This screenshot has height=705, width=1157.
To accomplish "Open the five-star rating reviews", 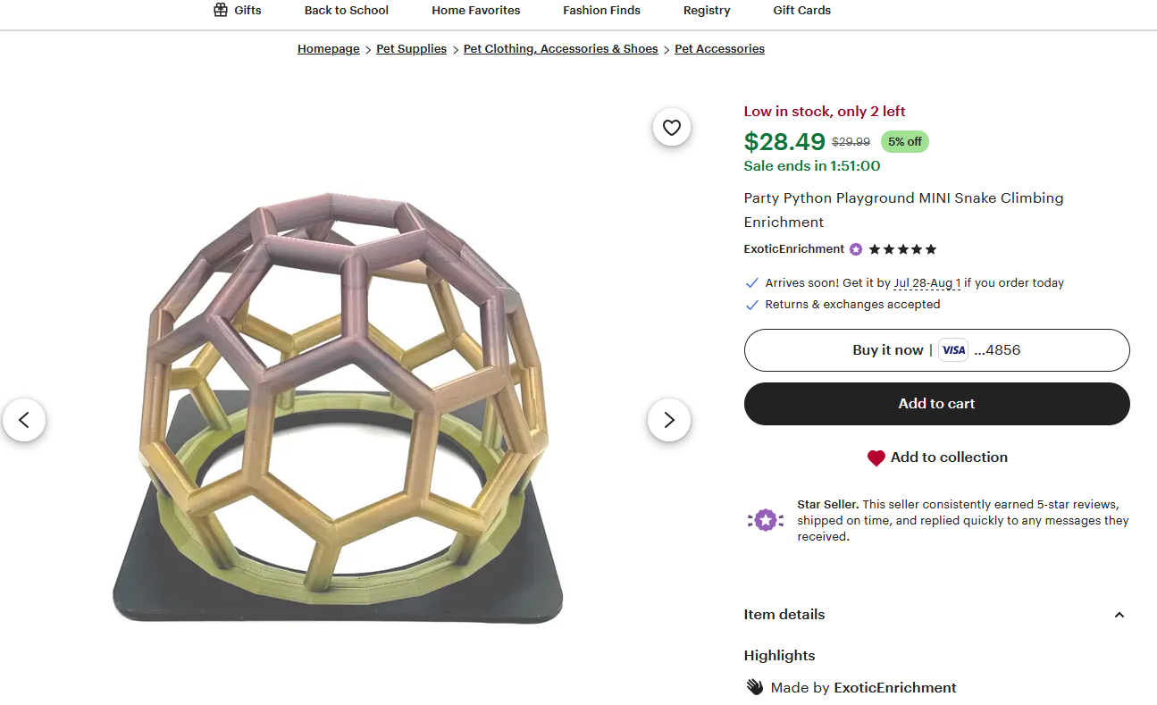I will coord(902,249).
